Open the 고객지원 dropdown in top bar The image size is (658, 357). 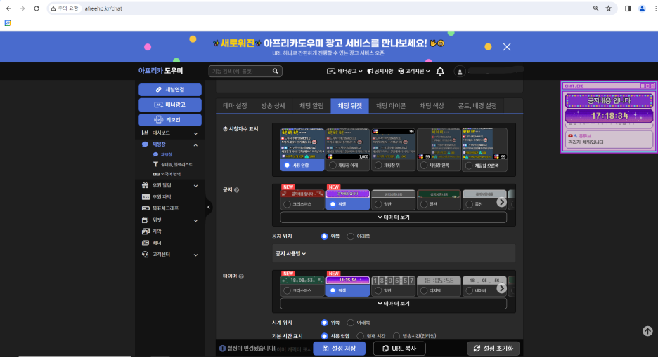pos(414,71)
